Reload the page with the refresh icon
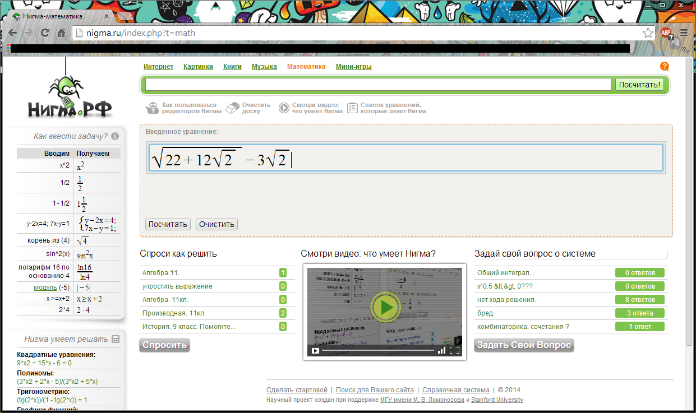Image resolution: width=696 pixels, height=413 pixels. (x=45, y=33)
